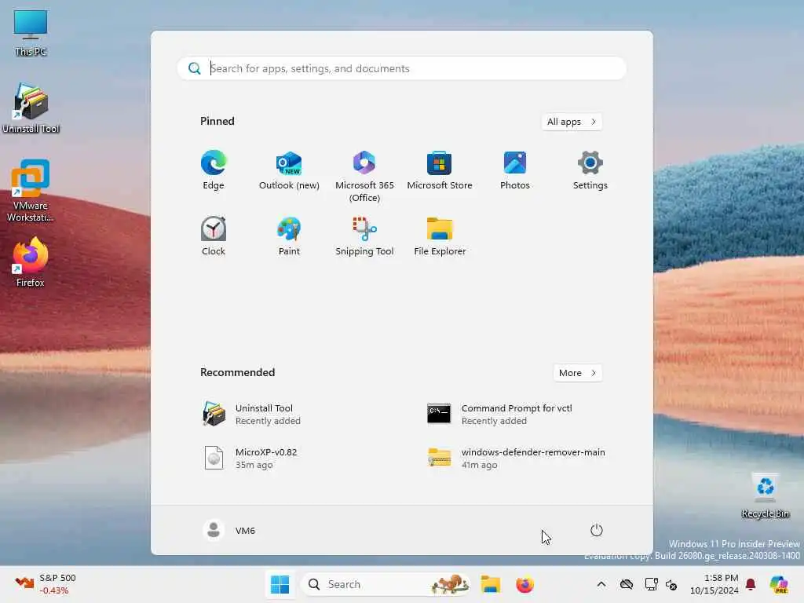The image size is (804, 603).
Task: Show More recommended items
Action: pos(577,373)
